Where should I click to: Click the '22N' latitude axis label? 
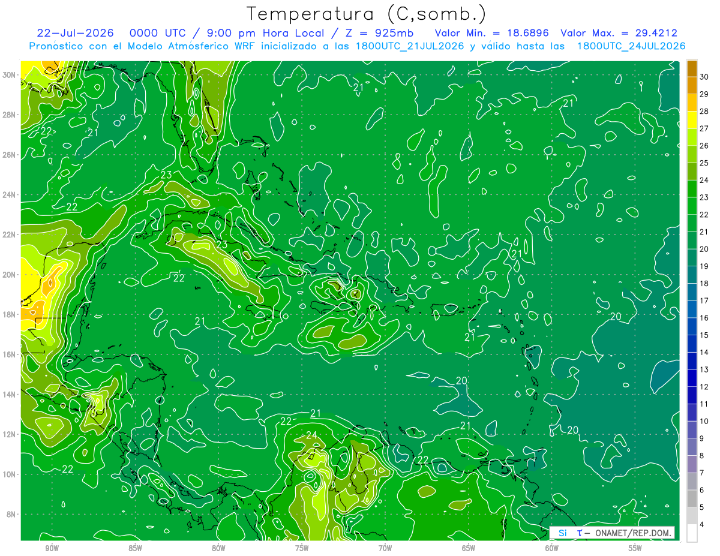pyautogui.click(x=9, y=235)
